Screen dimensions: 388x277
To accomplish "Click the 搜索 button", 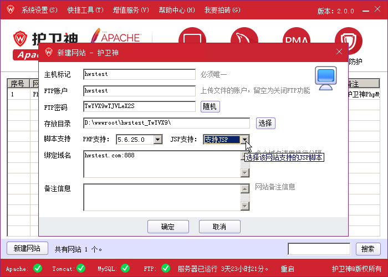I will tap(368, 249).
